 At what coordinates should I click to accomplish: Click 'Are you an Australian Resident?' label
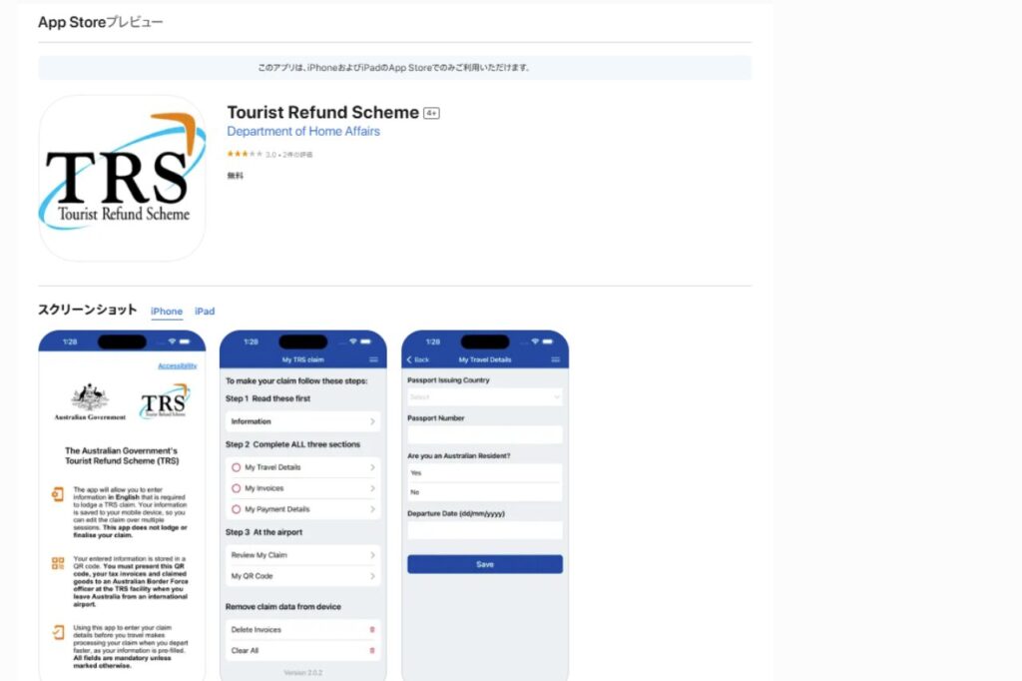459,456
